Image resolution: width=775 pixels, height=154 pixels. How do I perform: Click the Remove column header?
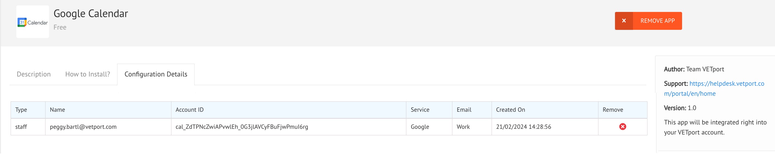(x=622, y=110)
